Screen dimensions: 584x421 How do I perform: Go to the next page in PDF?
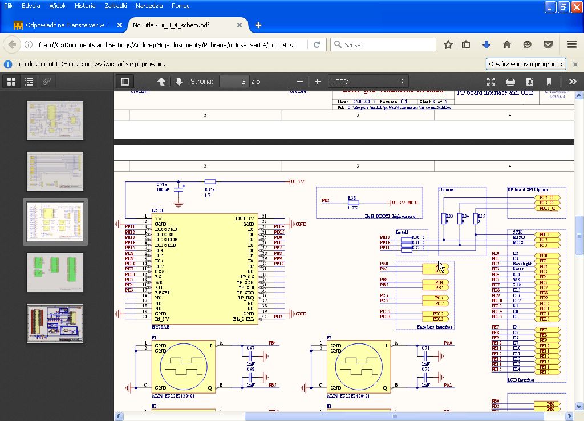pos(179,82)
